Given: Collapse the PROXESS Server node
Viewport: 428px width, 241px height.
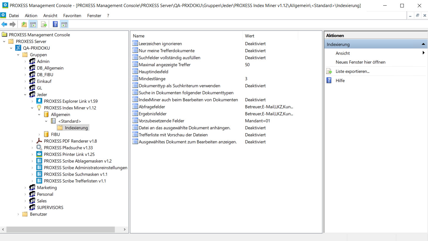Looking at the screenshot, I should (4, 41).
